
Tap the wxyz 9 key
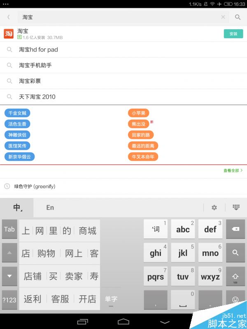pyautogui.click(x=210, y=276)
